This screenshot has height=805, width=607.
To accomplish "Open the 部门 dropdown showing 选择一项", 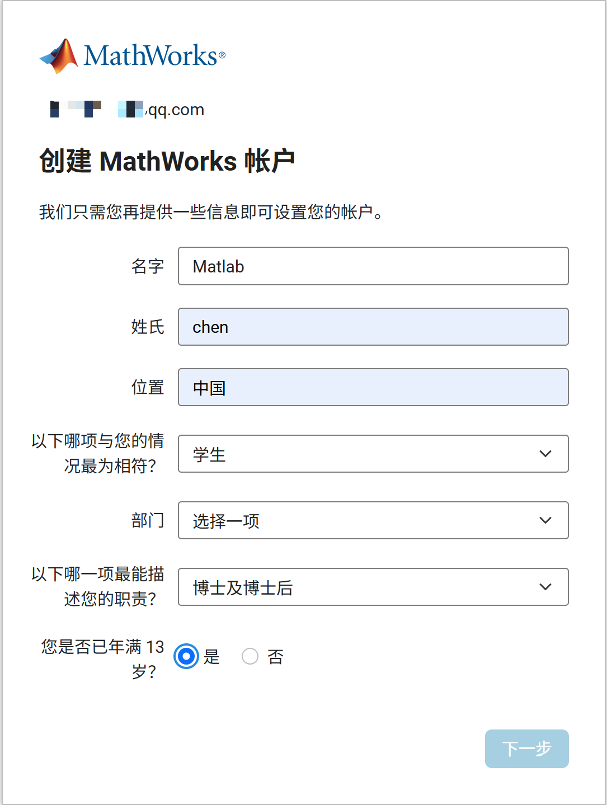I will click(373, 520).
